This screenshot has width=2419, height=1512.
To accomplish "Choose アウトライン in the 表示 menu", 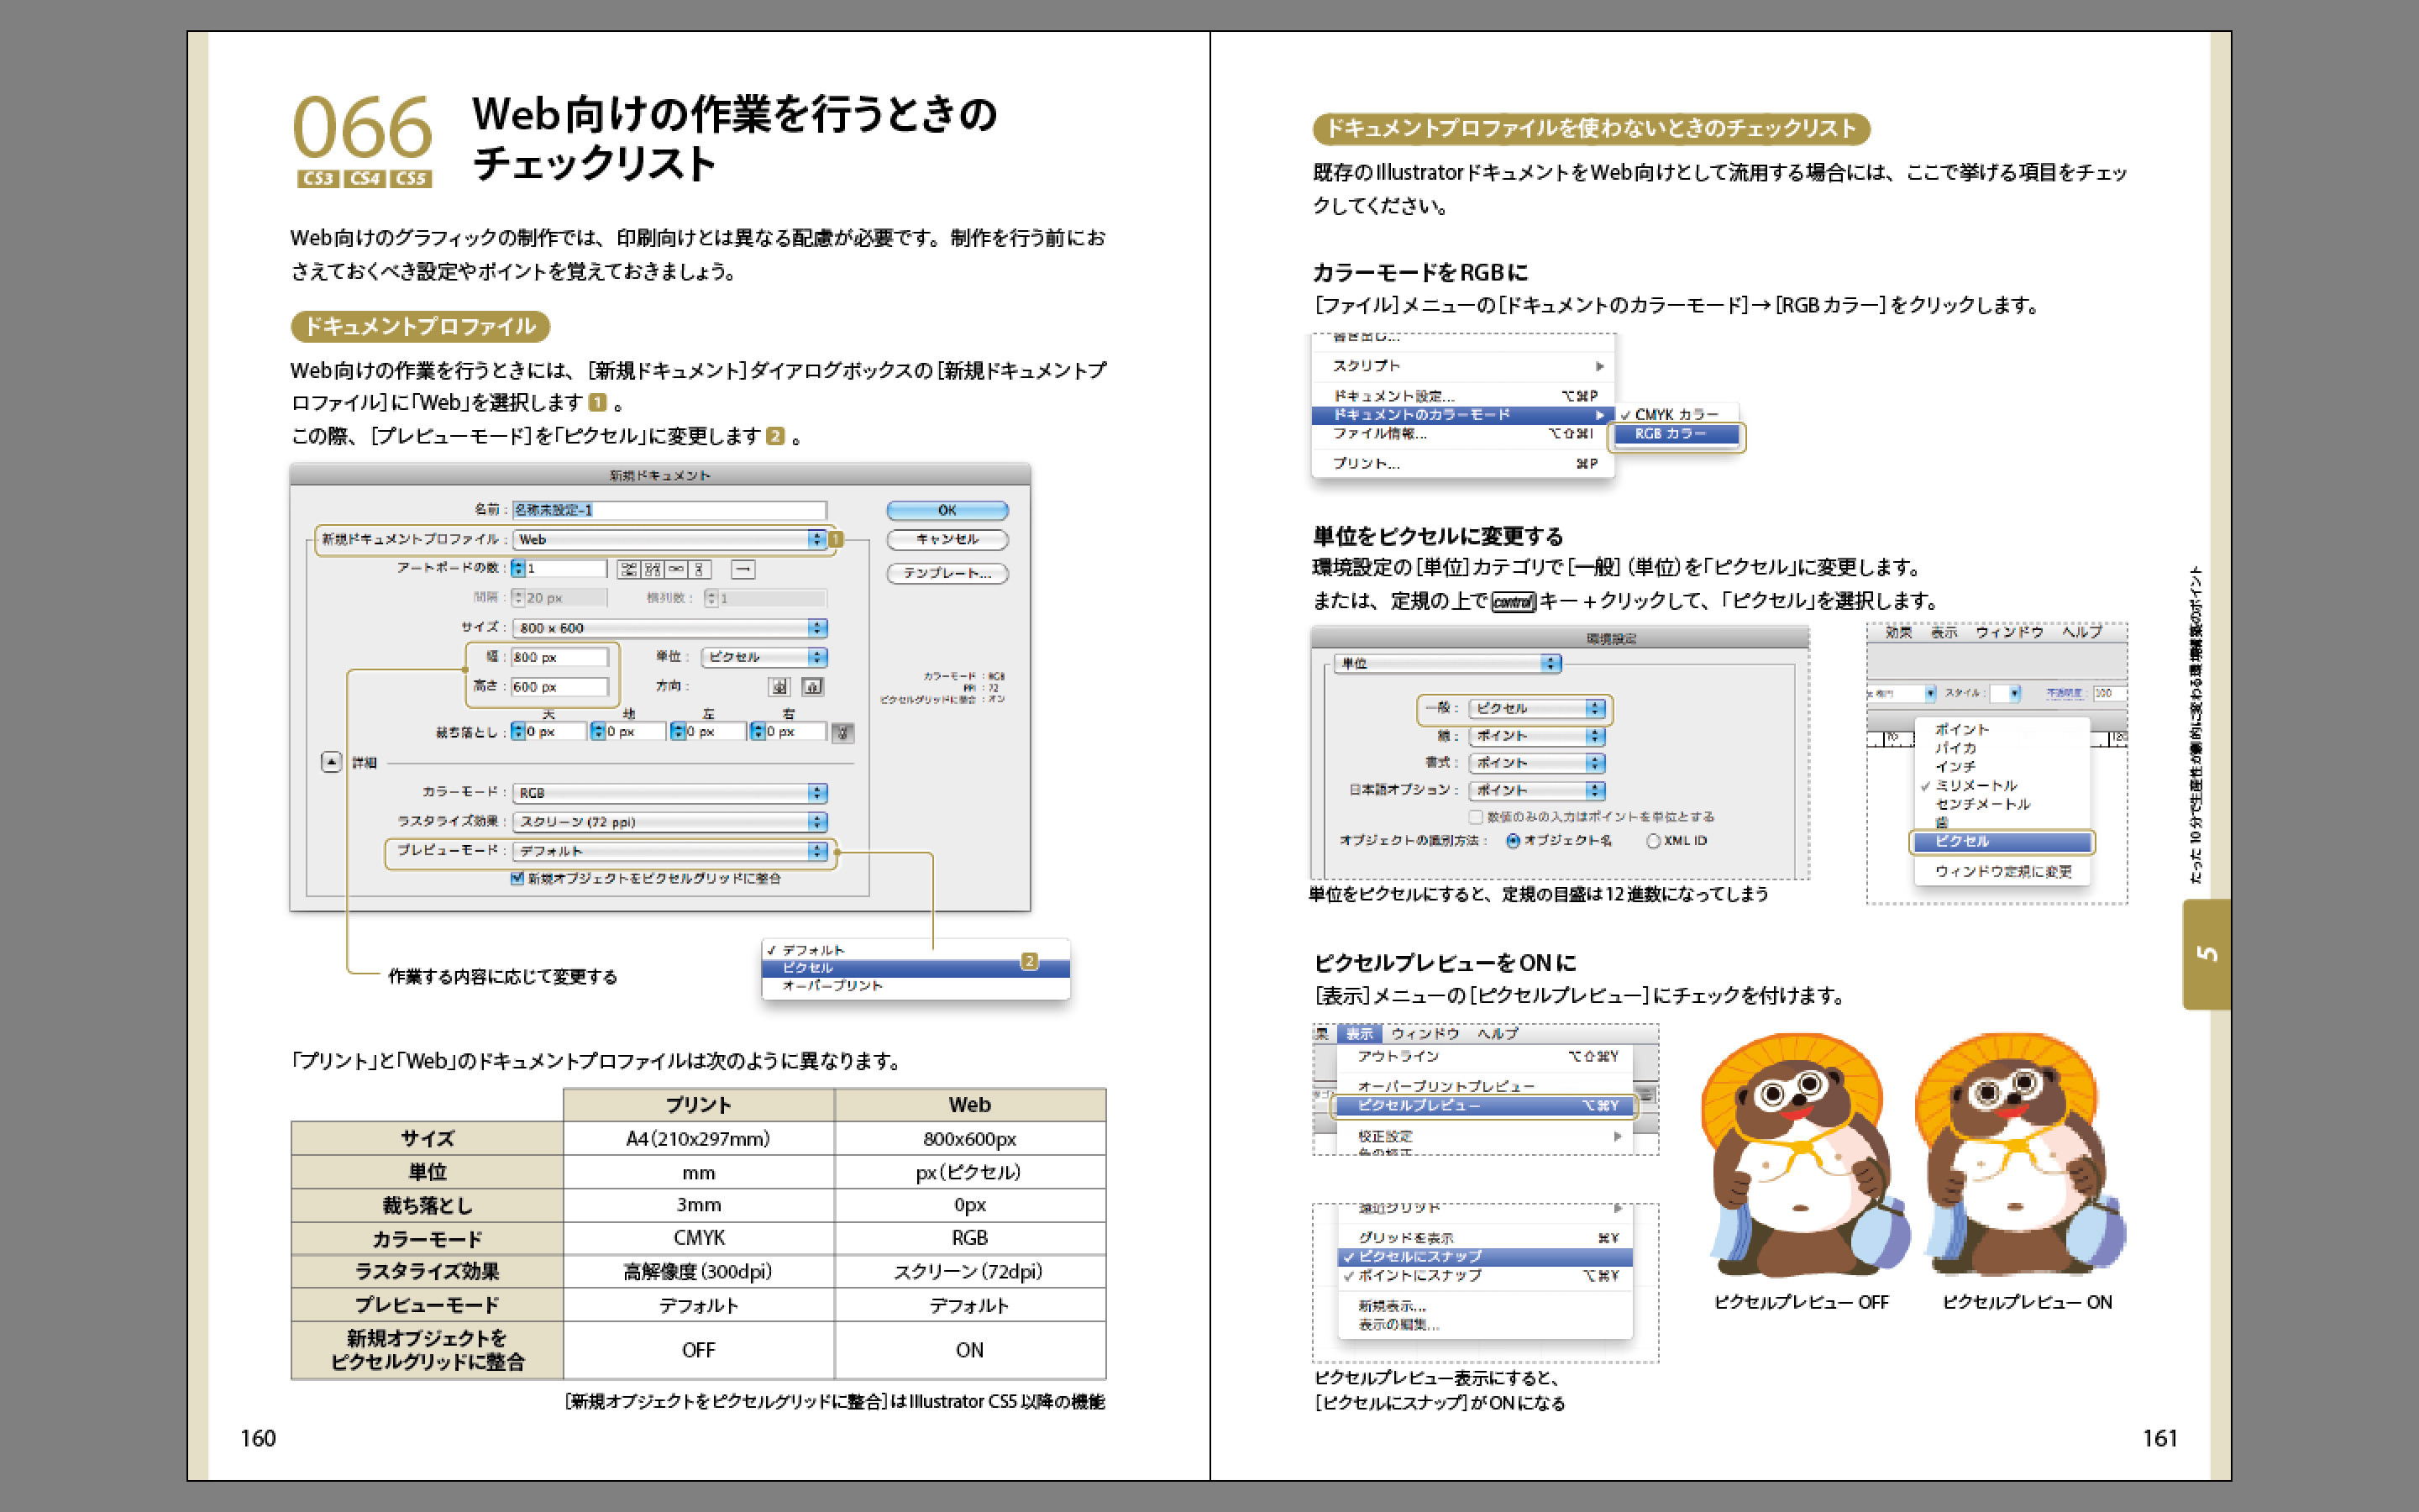I will (x=1484, y=1056).
